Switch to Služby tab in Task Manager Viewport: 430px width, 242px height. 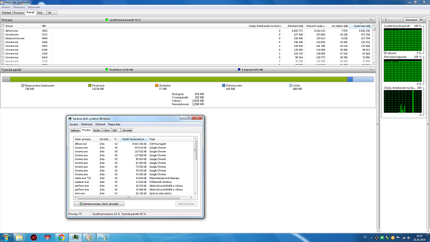tap(97, 130)
